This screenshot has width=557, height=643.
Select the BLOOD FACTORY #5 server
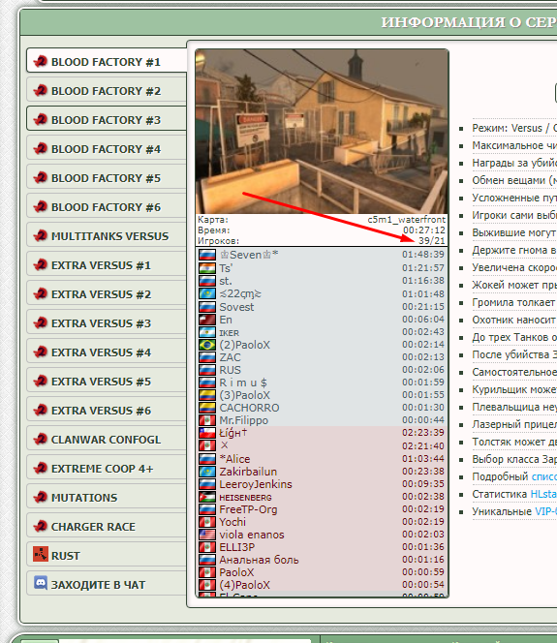[x=108, y=177]
